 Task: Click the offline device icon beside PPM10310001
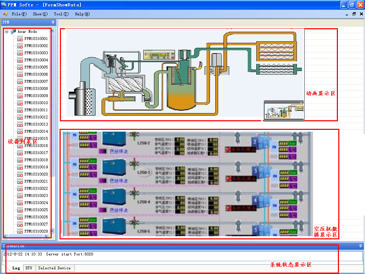click(x=20, y=39)
